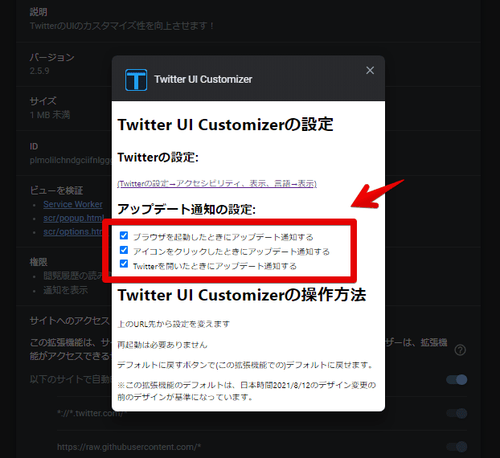
Task: Open the scr/options.html view link
Action: [x=73, y=231]
